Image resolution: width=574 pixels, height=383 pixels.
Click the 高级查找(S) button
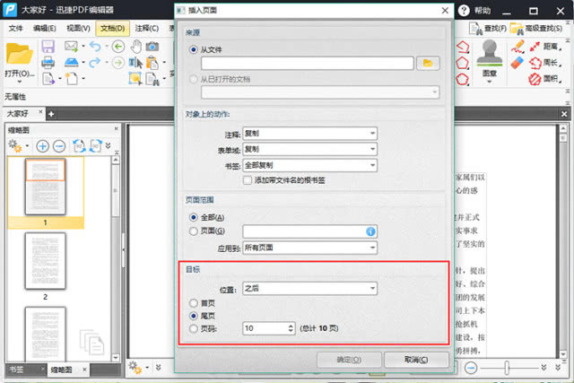(537, 29)
